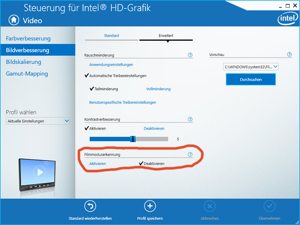Click the video player preview thumbnail
Screen dimensions: 300x225
pyautogui.click(x=37, y=175)
